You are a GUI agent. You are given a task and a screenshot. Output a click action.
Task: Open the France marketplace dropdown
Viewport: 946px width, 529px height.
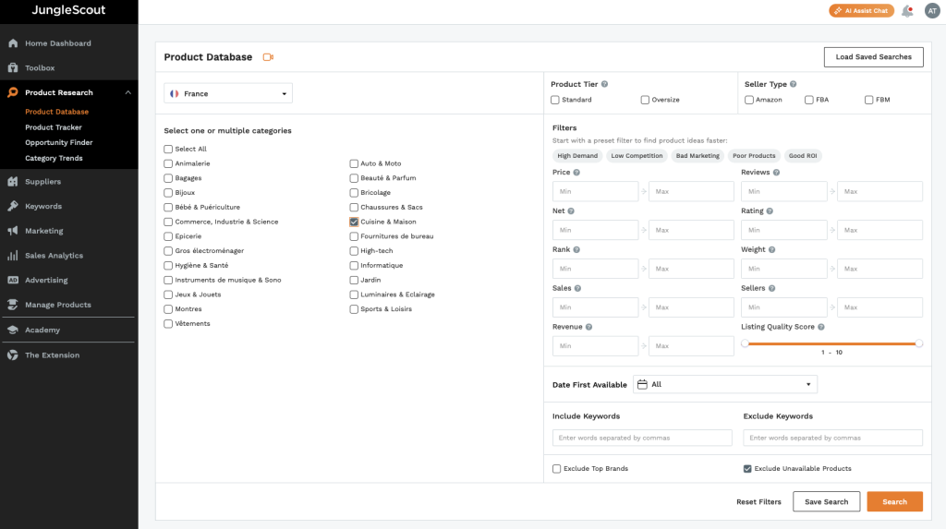(228, 93)
